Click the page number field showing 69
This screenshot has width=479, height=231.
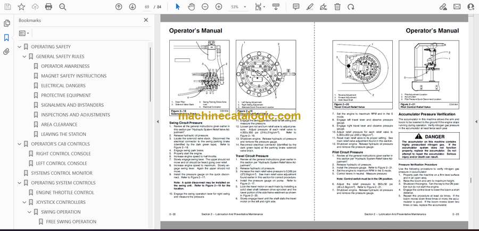coord(147,7)
